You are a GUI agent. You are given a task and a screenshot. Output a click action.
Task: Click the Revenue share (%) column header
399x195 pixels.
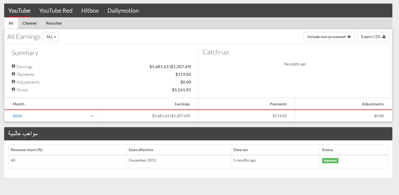(x=27, y=150)
